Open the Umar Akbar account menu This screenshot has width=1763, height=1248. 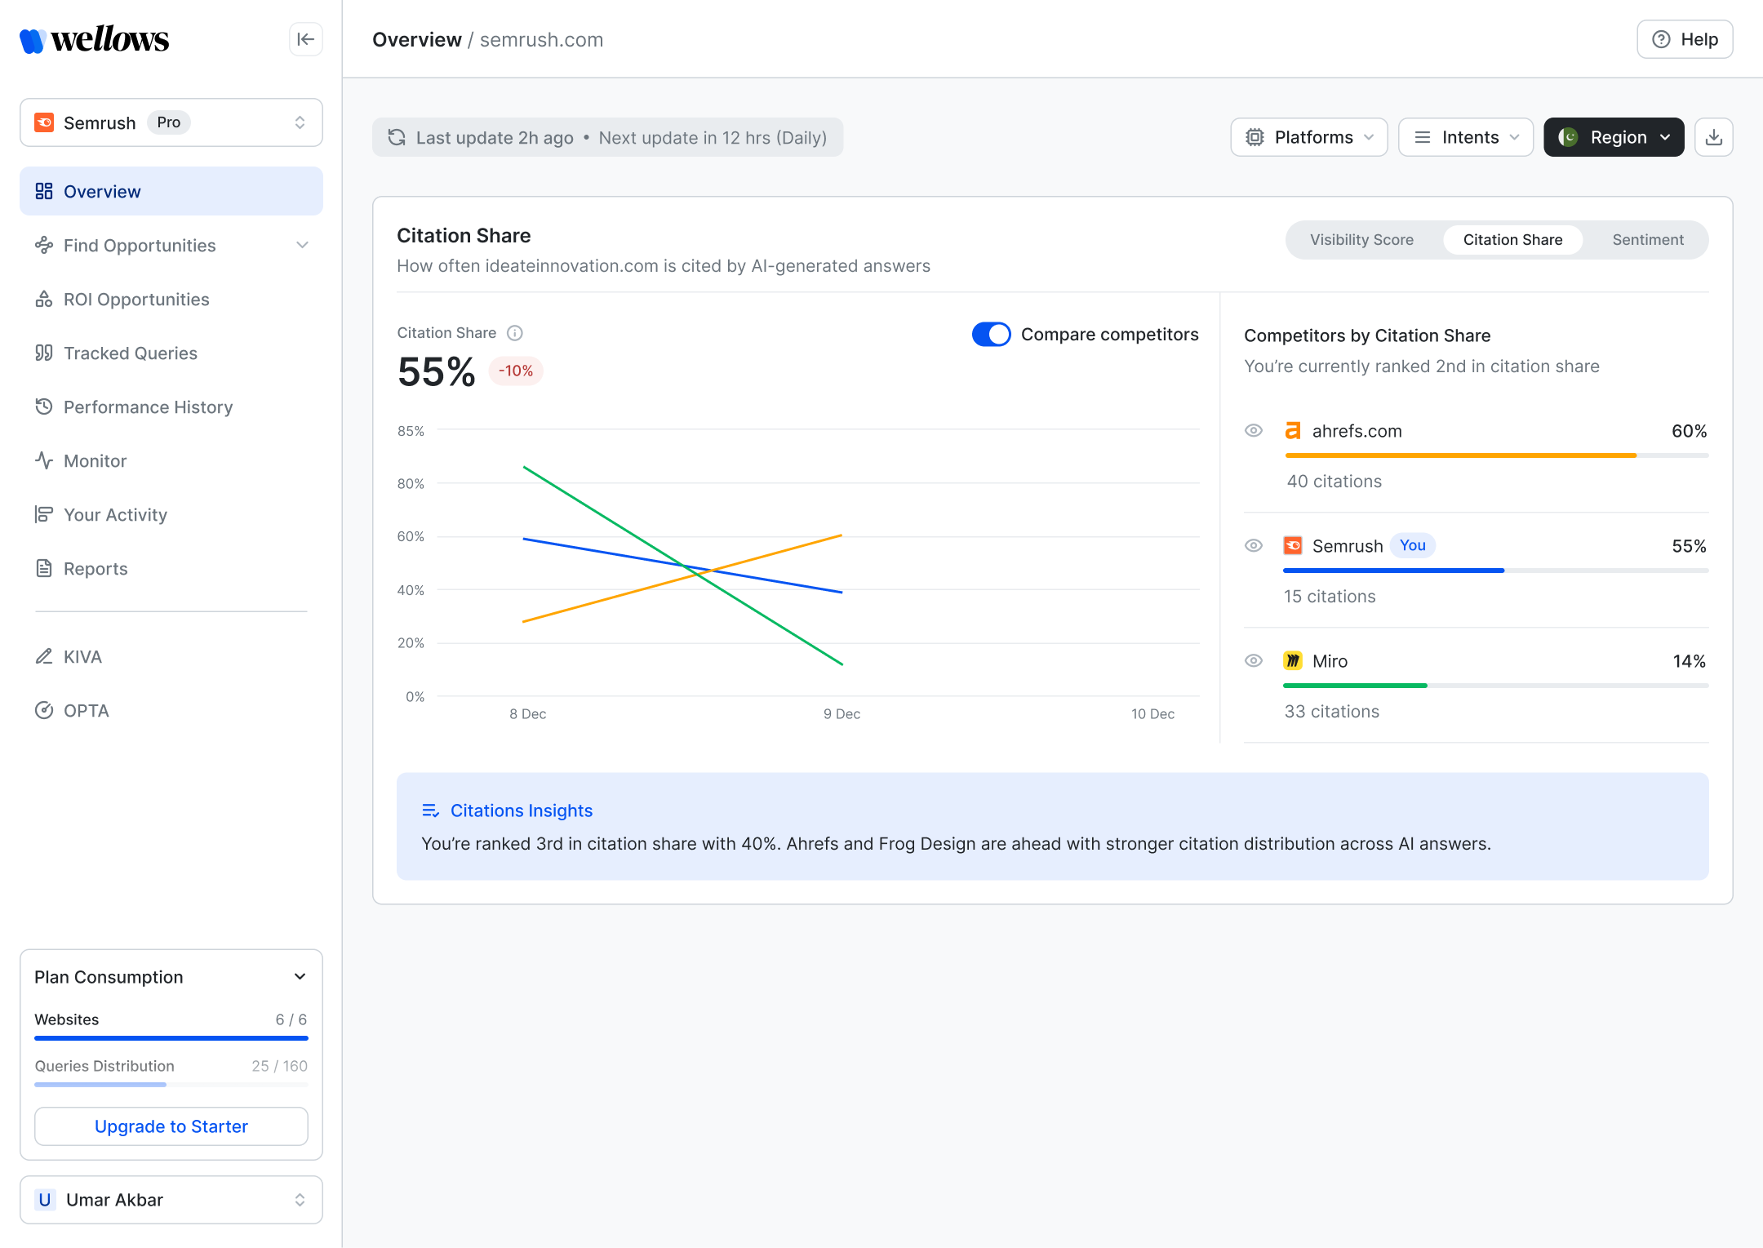coord(171,1200)
